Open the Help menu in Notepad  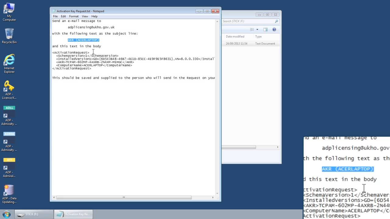click(94, 16)
